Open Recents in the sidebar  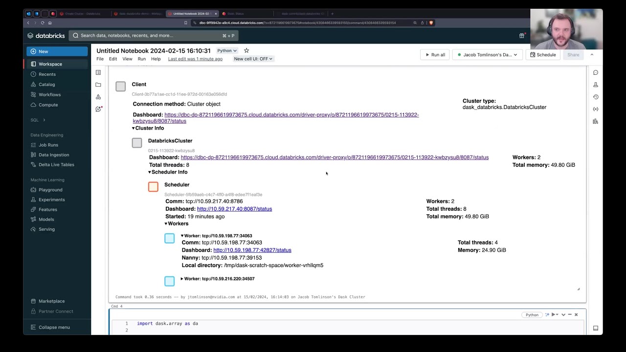tap(47, 74)
